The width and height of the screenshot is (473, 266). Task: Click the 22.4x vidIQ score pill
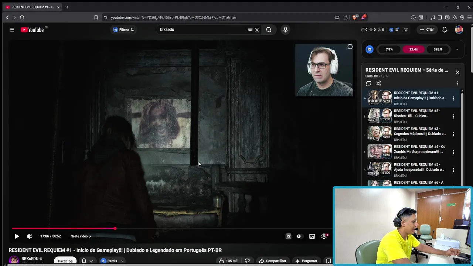click(414, 49)
